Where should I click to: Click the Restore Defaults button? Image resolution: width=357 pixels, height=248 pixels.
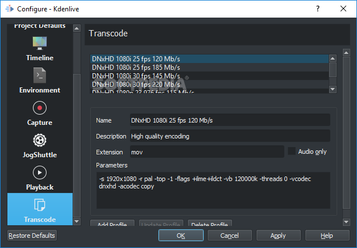point(32,236)
